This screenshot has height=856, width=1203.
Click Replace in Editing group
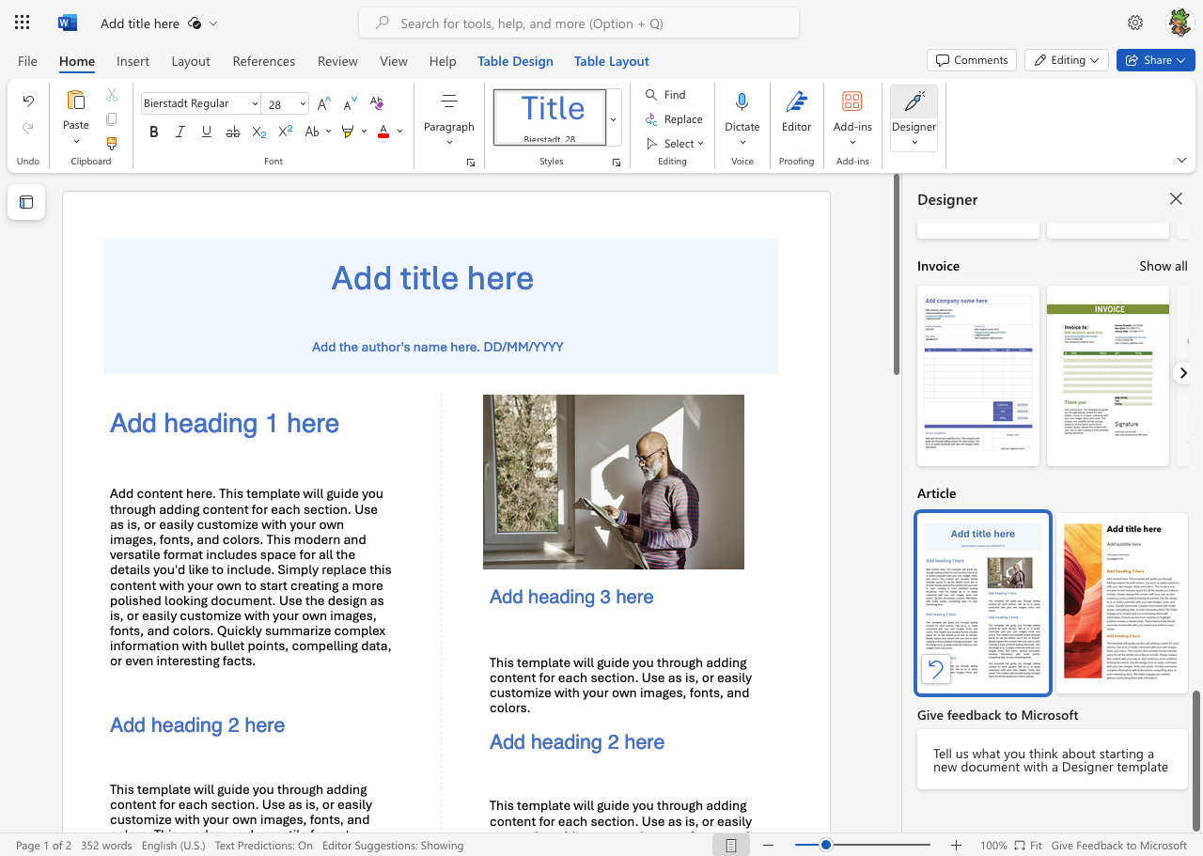[x=674, y=119]
